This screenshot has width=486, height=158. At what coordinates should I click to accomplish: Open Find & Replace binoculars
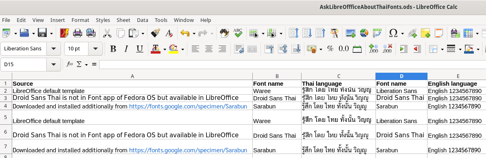224,33
